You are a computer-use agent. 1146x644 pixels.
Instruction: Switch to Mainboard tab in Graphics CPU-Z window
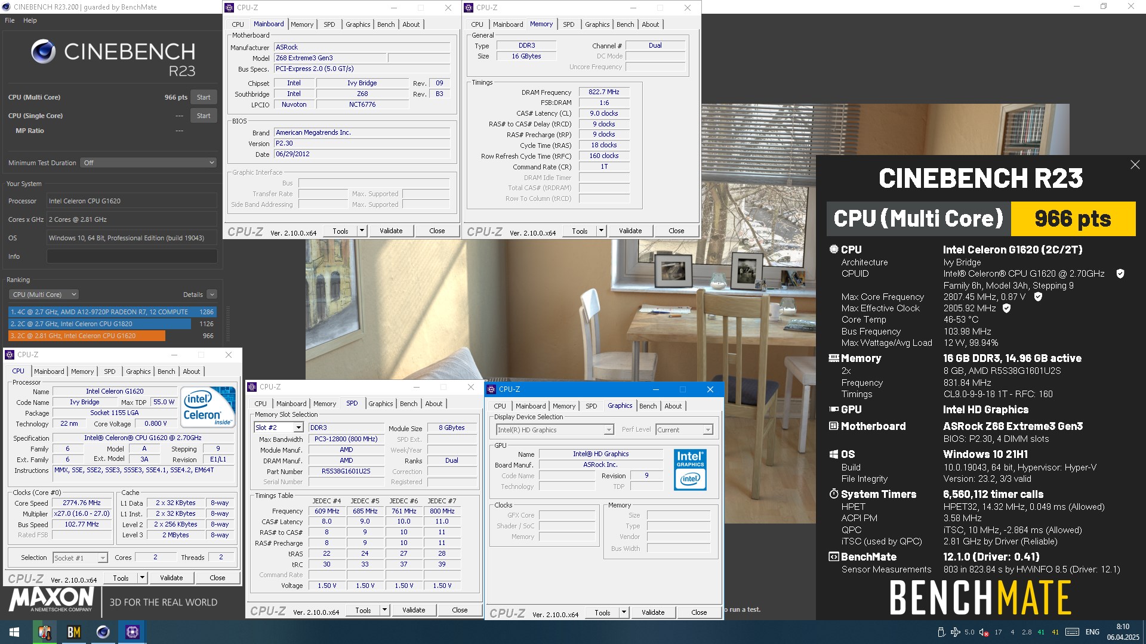[530, 406]
